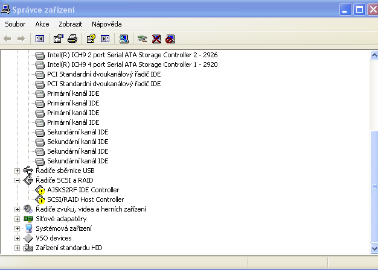This screenshot has width=378, height=270.
Task: Click the Systémová zařízení computer icon
Action: pyautogui.click(x=28, y=228)
